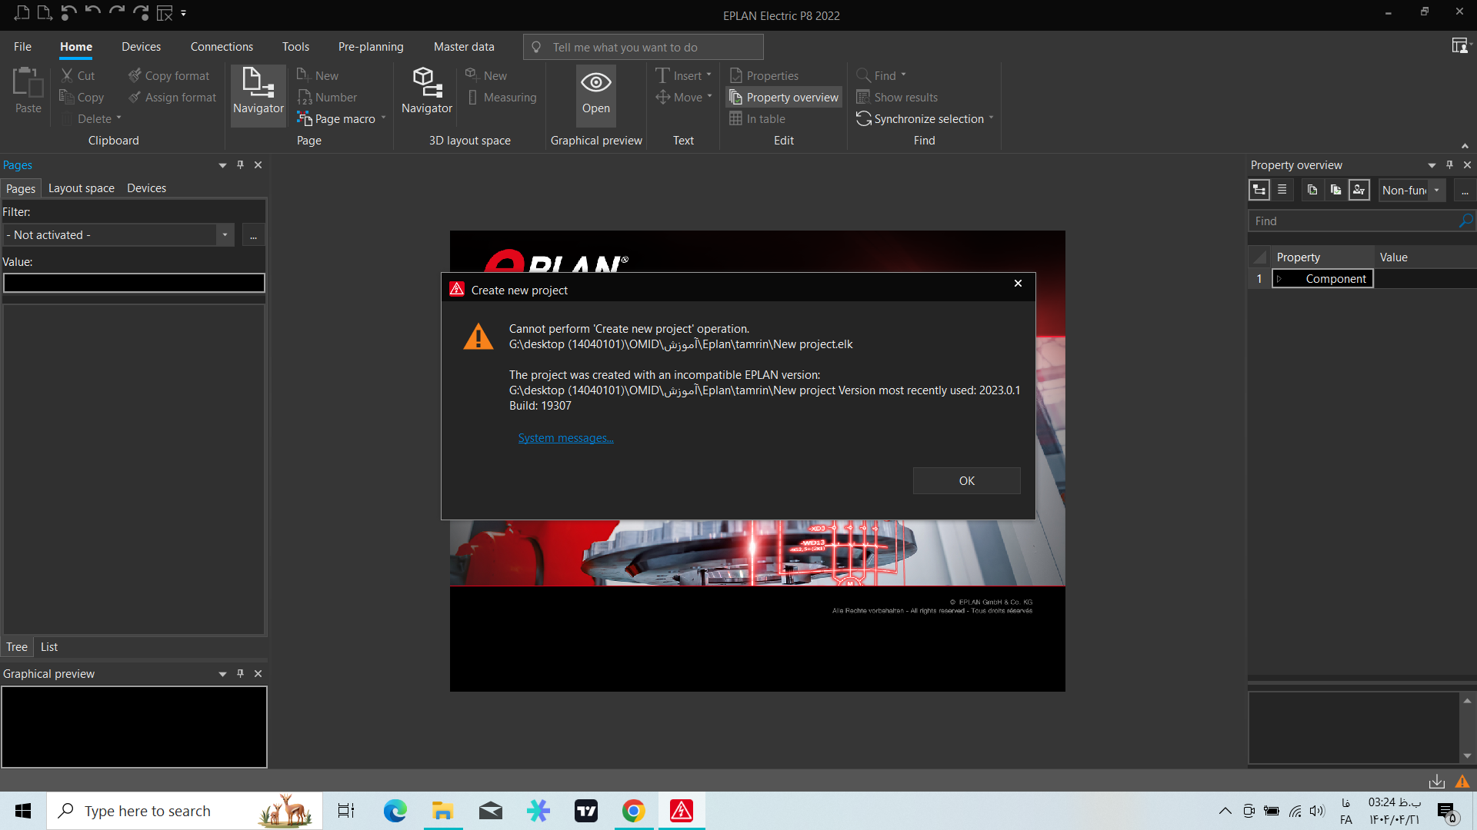The height and width of the screenshot is (830, 1477).
Task: Select the Assign format tool
Action: point(172,97)
